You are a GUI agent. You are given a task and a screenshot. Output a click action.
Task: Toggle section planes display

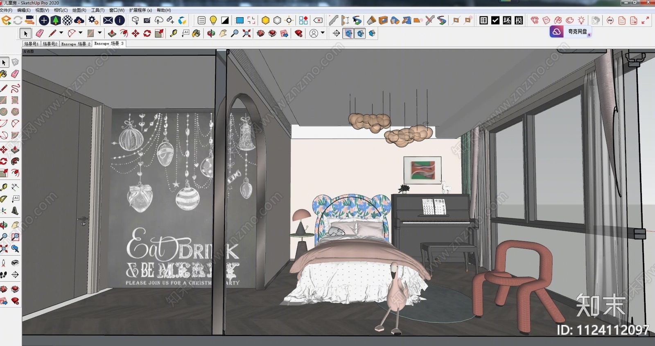coord(348,33)
